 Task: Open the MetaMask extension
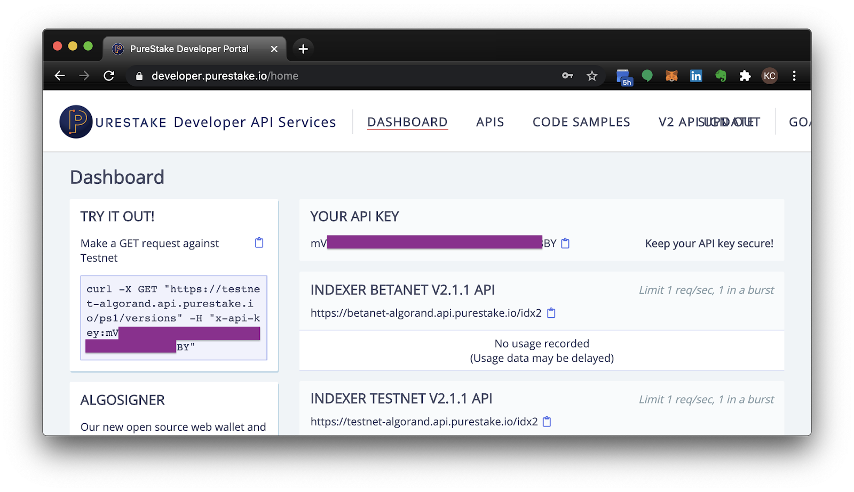coord(671,75)
